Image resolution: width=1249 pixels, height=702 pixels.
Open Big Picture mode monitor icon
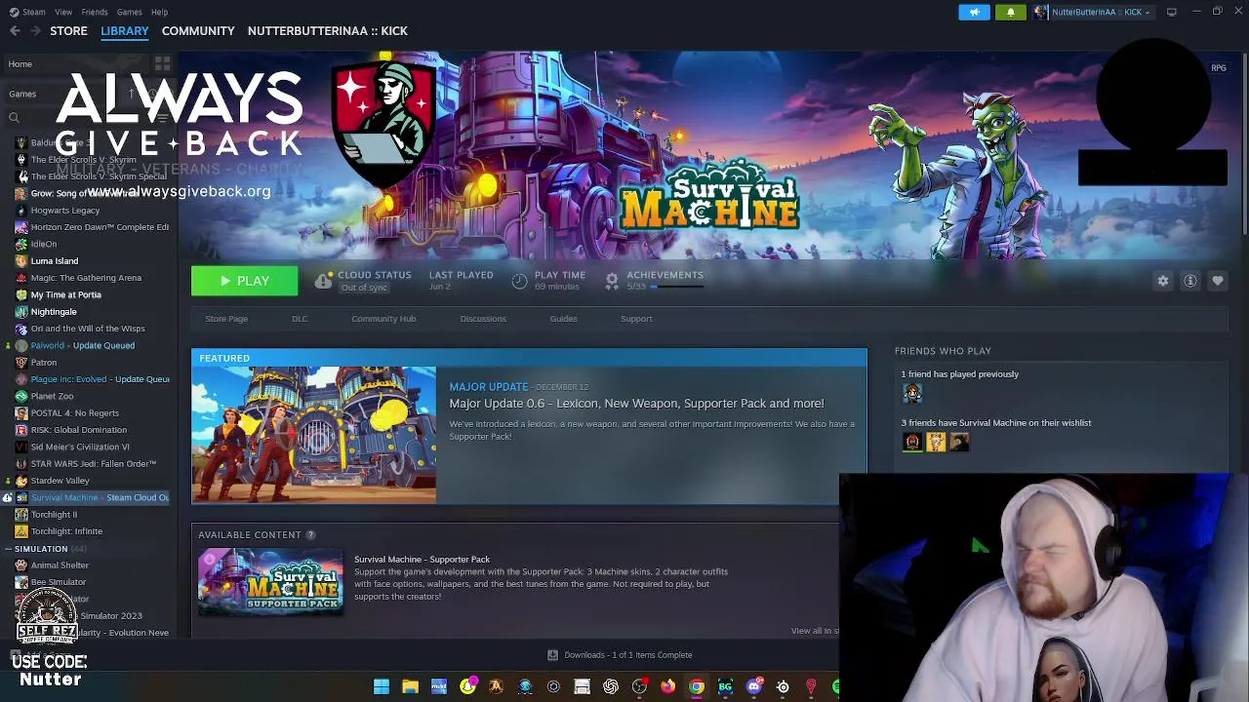(x=1171, y=12)
